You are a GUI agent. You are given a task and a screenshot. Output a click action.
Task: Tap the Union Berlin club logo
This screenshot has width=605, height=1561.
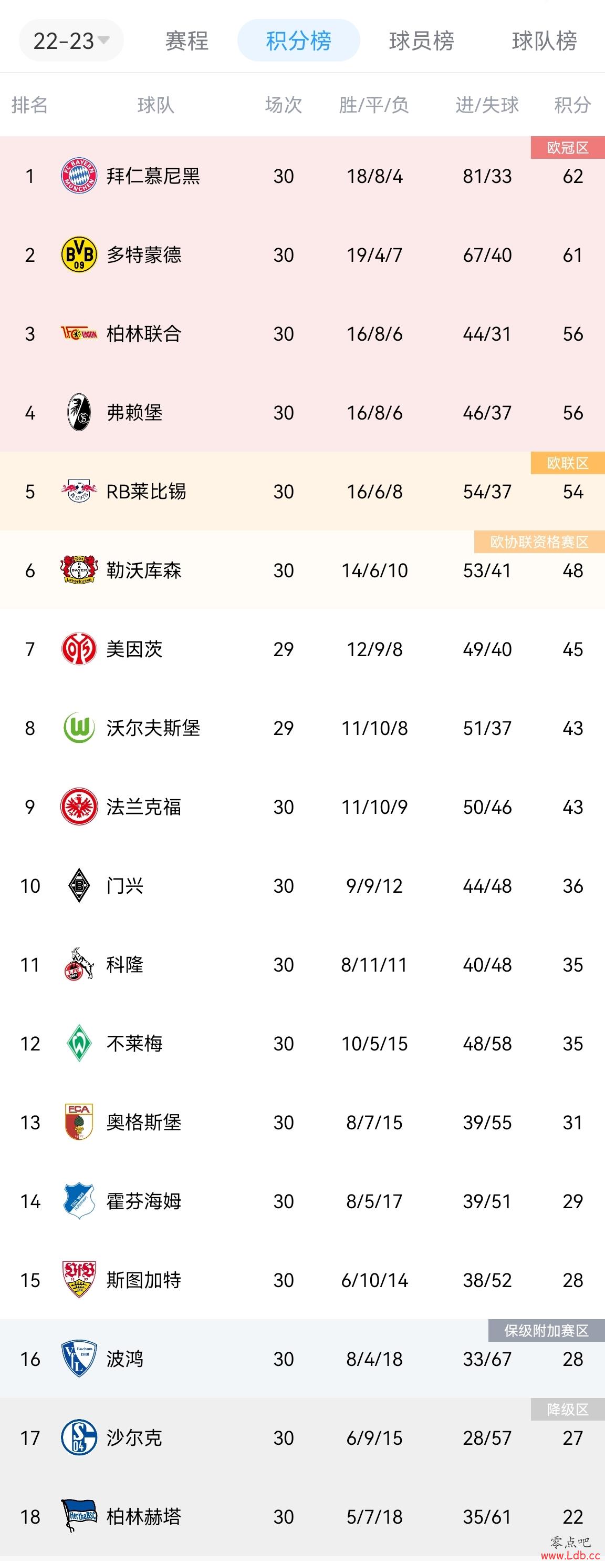[79, 333]
